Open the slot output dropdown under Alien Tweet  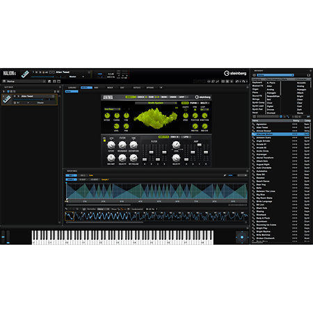pos(40,103)
